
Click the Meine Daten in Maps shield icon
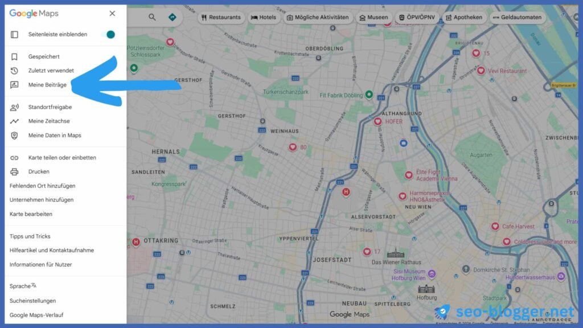14,136
